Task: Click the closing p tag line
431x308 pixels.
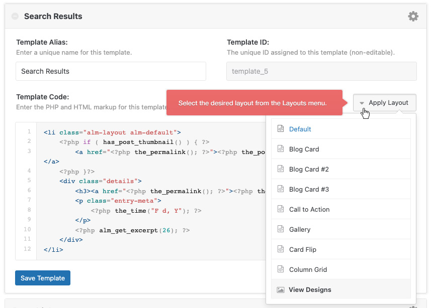Action: pyautogui.click(x=83, y=220)
